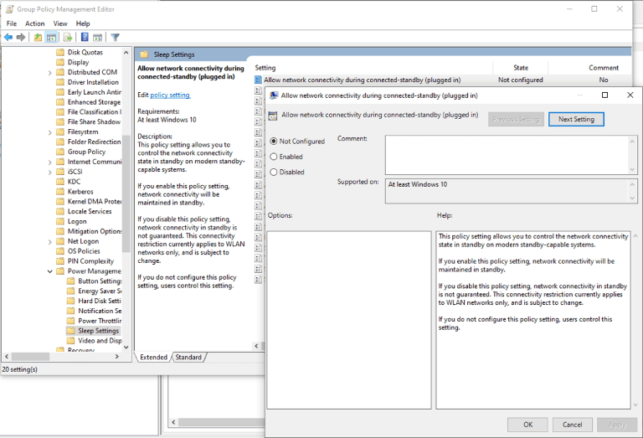Select Energy Saver Settings tree item
The height and width of the screenshot is (438, 643).
pos(100,291)
